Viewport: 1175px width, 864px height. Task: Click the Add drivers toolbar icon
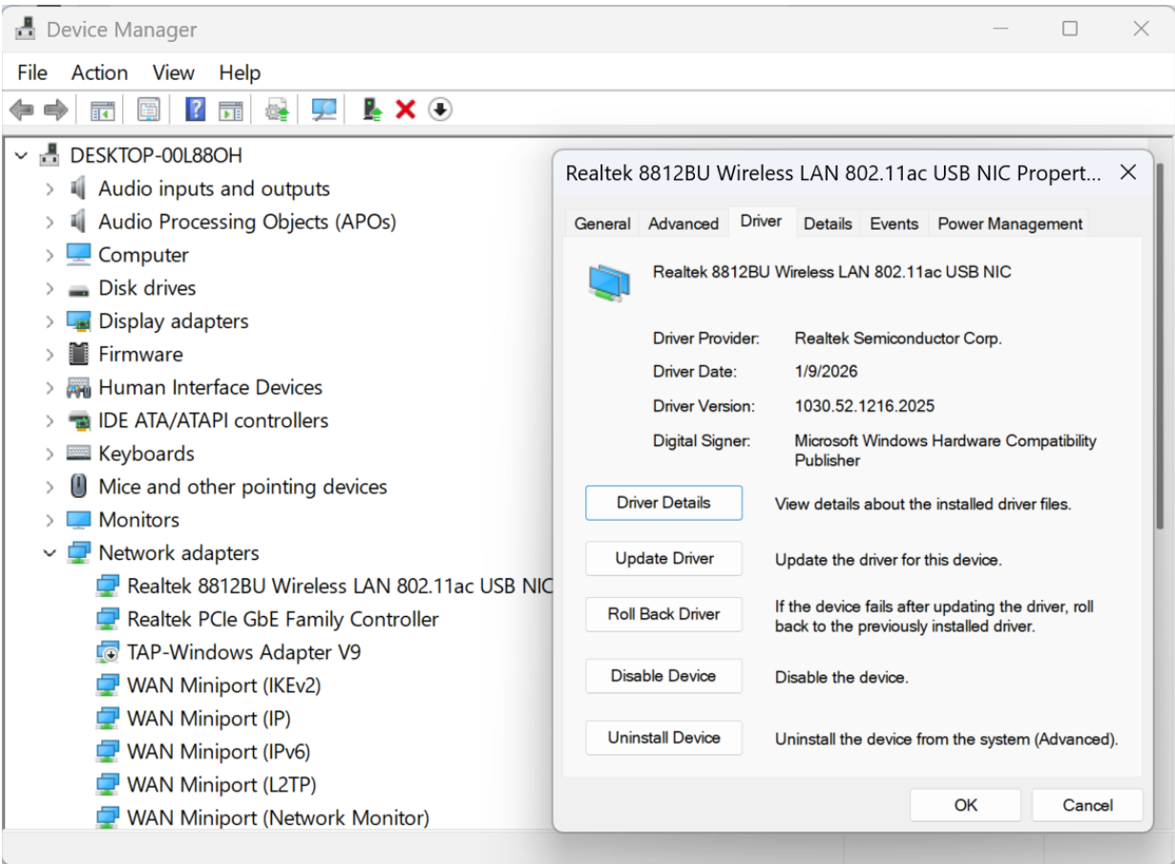point(373,110)
